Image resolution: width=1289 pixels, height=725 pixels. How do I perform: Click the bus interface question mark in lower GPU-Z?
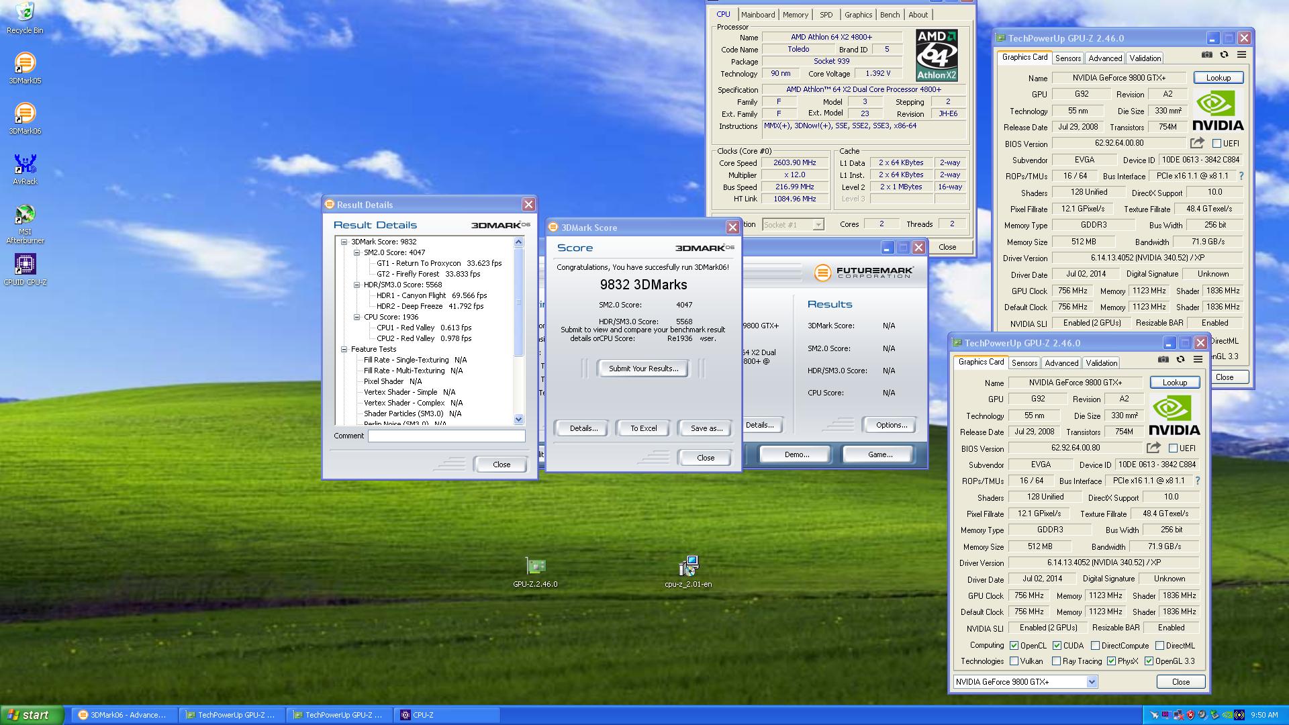pos(1198,481)
